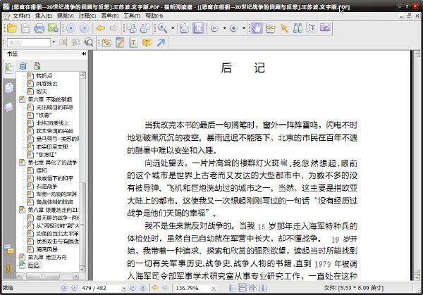Select the Typewriter text tool icon
Viewport: 423px width, 295px height.
click(x=133, y=42)
